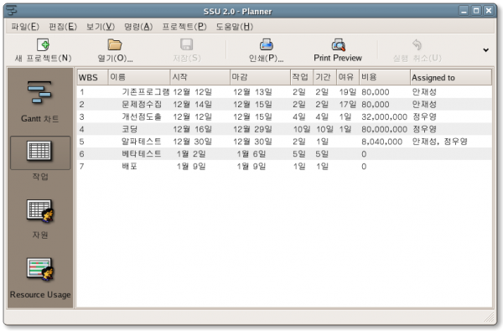
Task: Open the 파일(F) menu
Action: click(x=25, y=27)
